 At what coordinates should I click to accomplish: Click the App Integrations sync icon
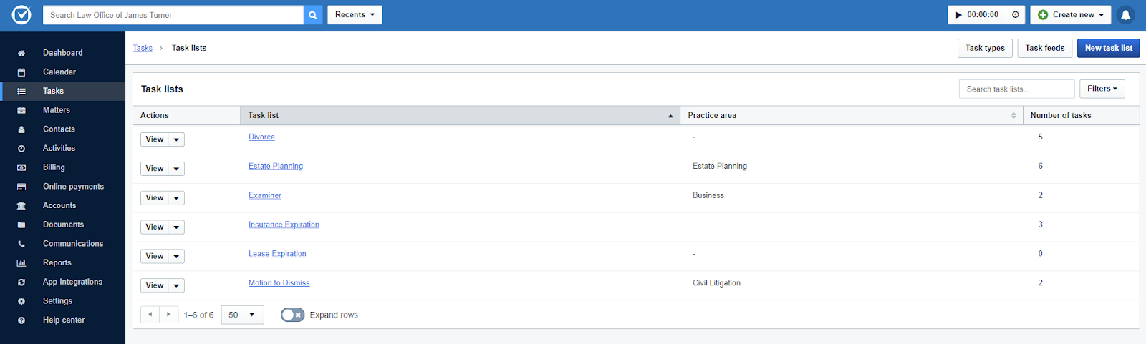point(21,282)
